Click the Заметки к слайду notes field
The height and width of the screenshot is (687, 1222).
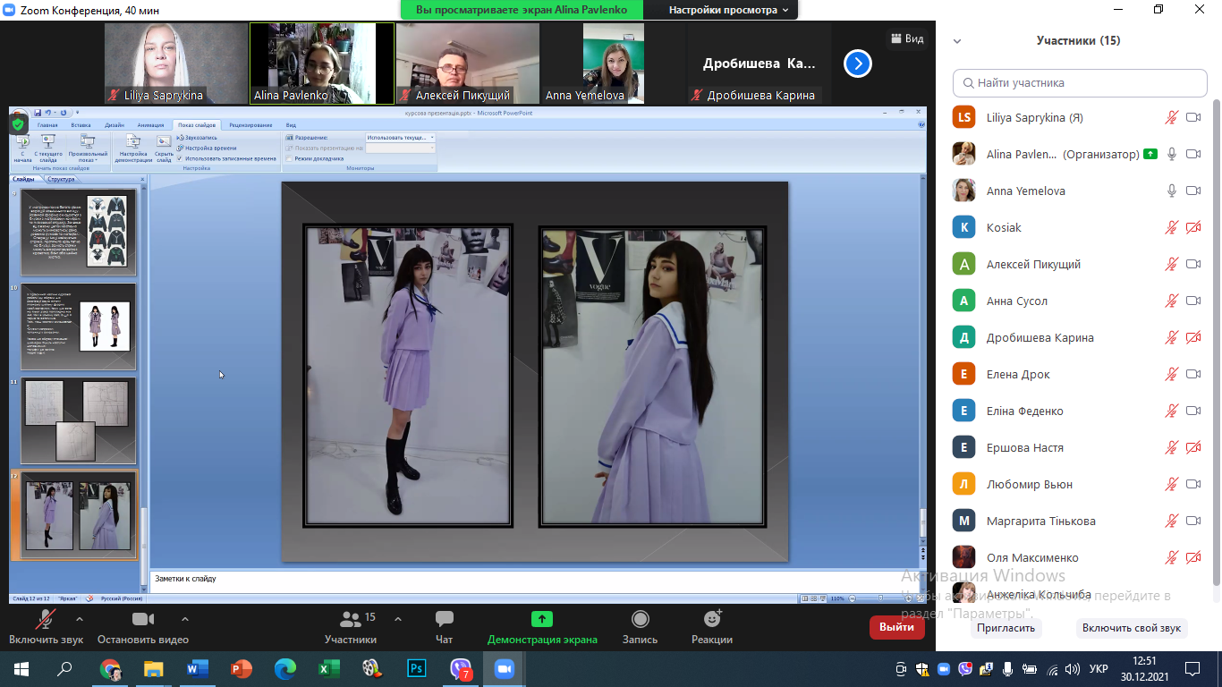(537, 581)
